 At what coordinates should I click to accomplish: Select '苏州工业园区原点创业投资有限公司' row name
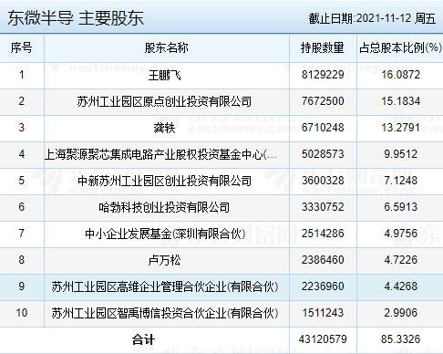[164, 101]
